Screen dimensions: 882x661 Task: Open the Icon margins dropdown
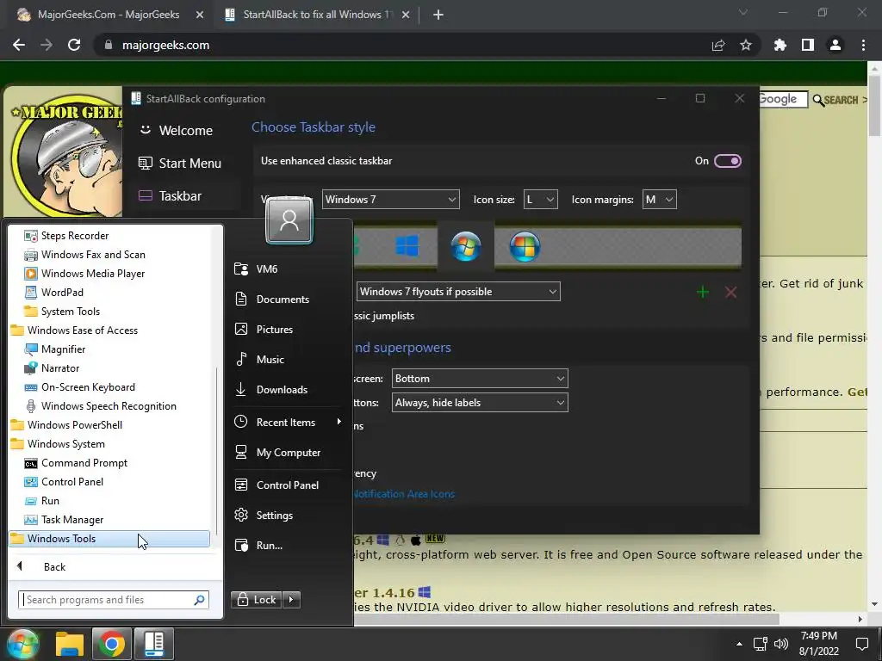tap(659, 200)
